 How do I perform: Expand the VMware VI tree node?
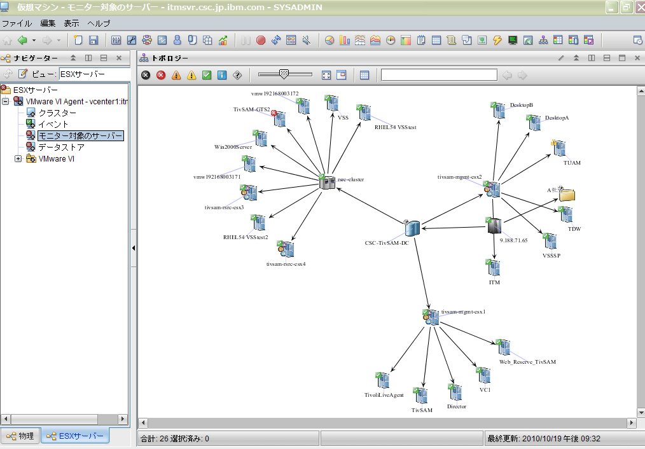click(18, 159)
